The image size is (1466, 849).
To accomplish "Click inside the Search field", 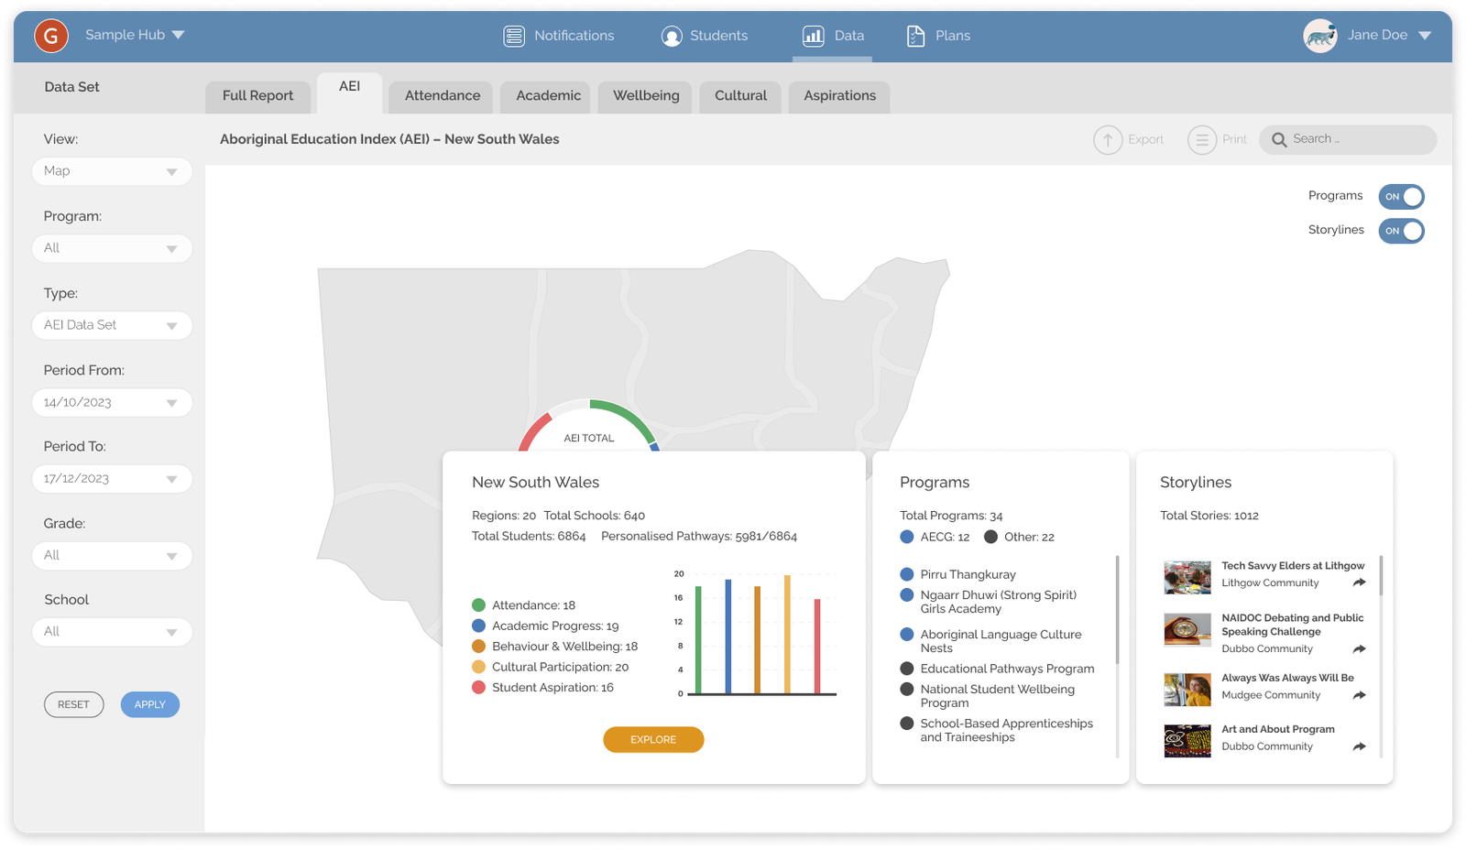I will tap(1347, 139).
